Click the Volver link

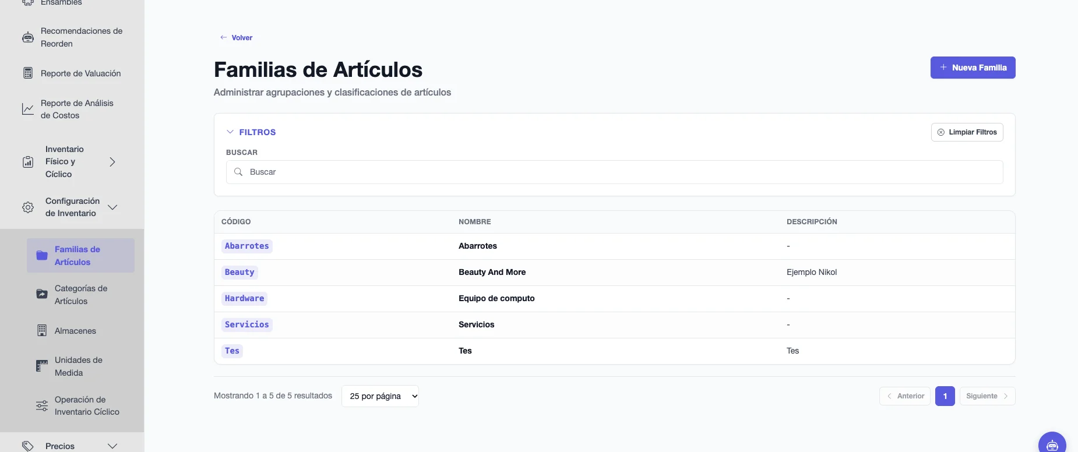point(236,37)
